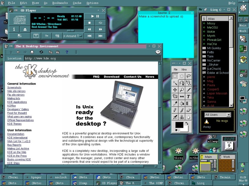Select the Bucket Fill tool
249x186 pixels.
(x=182, y=104)
